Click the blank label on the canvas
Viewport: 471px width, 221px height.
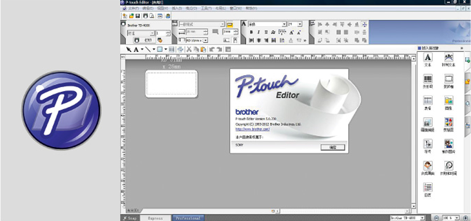[x=172, y=84]
